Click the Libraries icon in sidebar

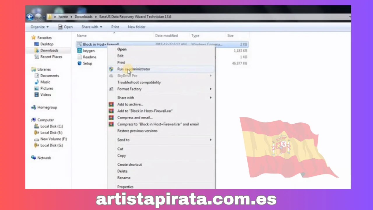[34, 69]
